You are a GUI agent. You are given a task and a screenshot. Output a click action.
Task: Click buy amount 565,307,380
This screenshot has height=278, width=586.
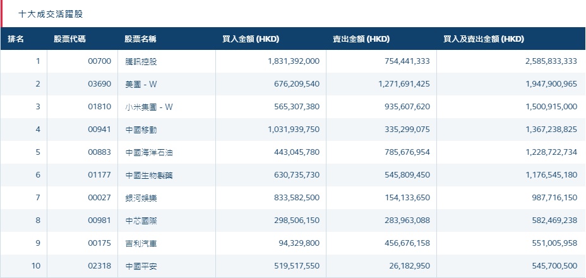[x=297, y=107]
